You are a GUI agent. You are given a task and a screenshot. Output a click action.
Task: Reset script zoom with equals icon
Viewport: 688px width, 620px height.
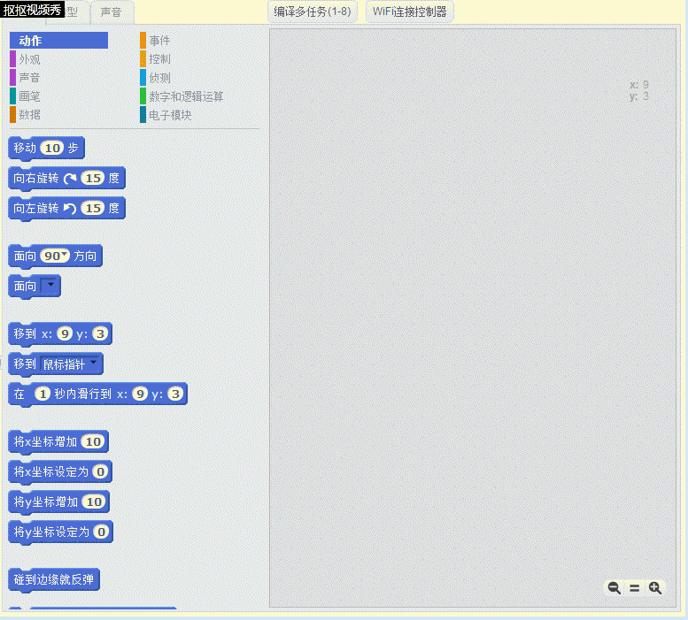pyautogui.click(x=635, y=588)
